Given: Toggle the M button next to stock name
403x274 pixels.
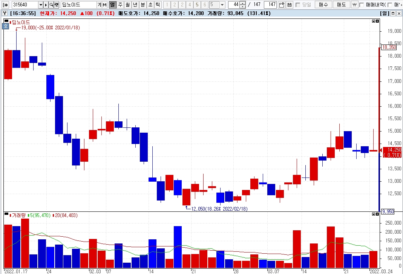Looking at the screenshot, I should (x=104, y=5).
